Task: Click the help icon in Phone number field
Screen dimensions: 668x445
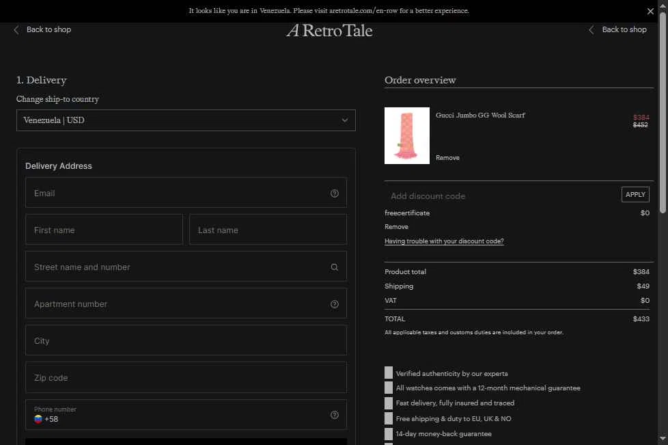Action: 335,415
